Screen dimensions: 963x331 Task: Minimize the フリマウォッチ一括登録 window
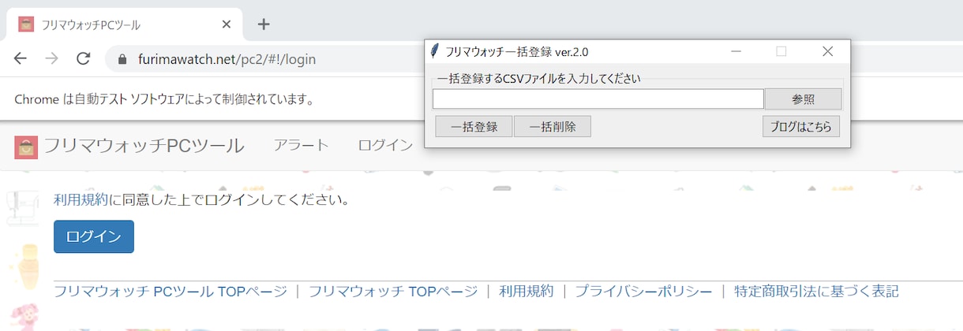point(736,51)
